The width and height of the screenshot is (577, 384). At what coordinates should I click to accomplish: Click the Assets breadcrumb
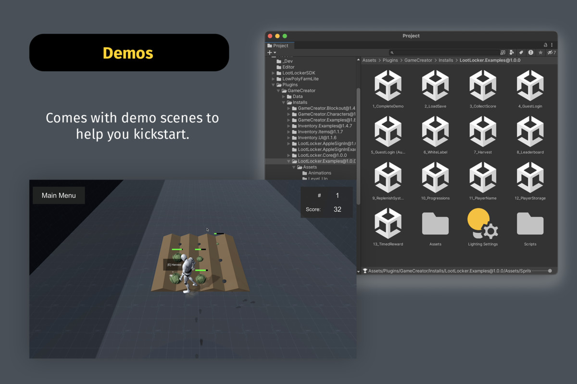pyautogui.click(x=369, y=60)
